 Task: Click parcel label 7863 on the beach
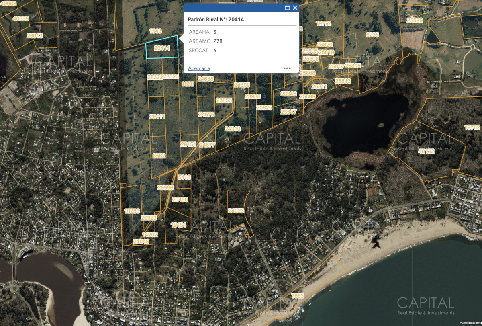click(x=298, y=296)
